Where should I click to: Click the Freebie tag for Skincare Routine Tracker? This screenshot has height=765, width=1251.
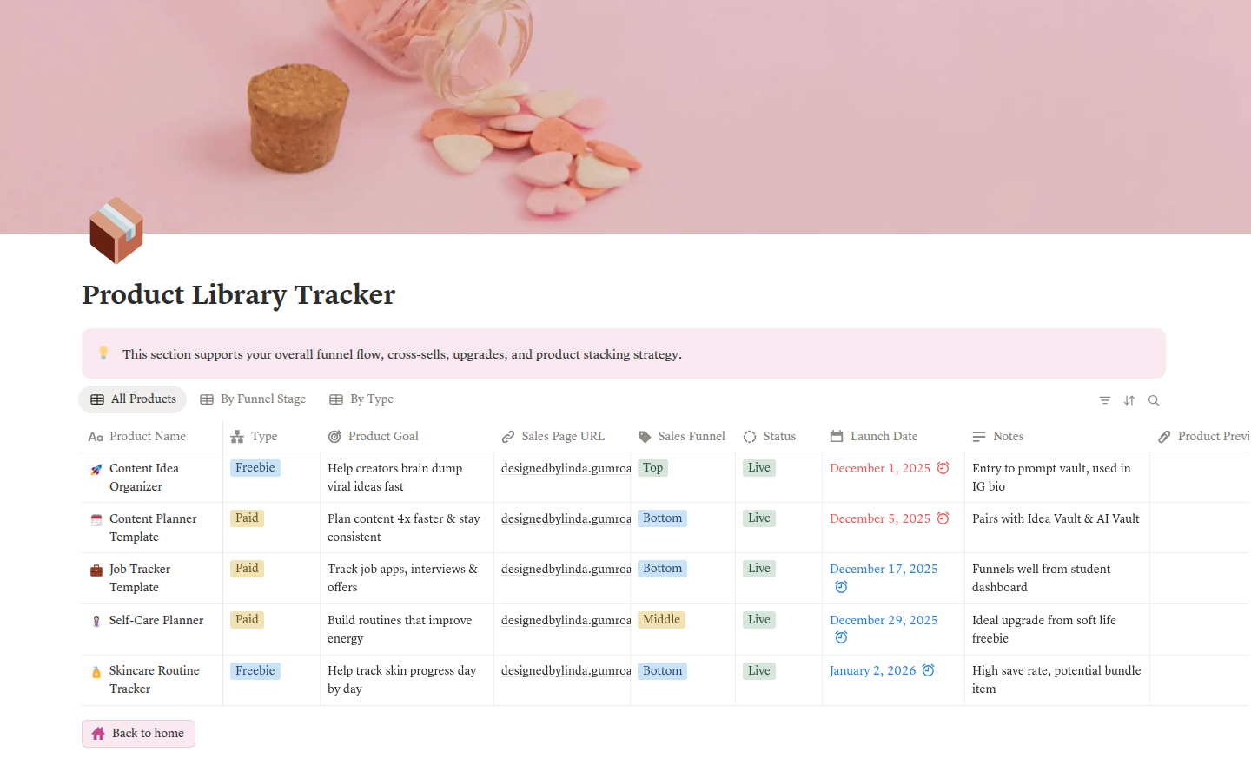tap(255, 671)
